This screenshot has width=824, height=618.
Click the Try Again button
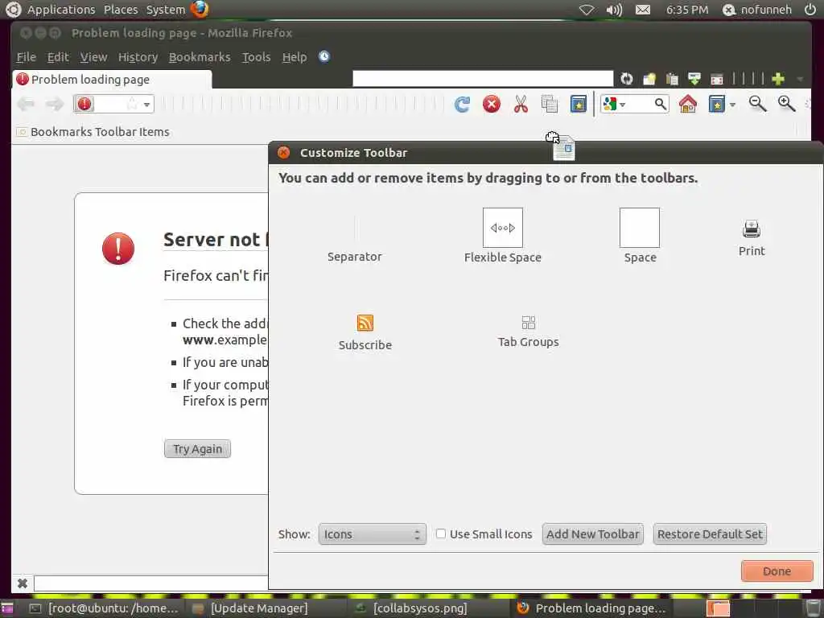(x=198, y=449)
